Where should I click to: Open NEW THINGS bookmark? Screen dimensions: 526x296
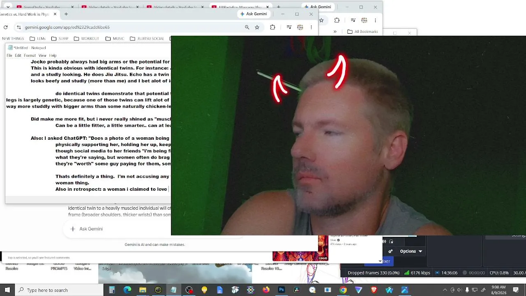coord(13,39)
